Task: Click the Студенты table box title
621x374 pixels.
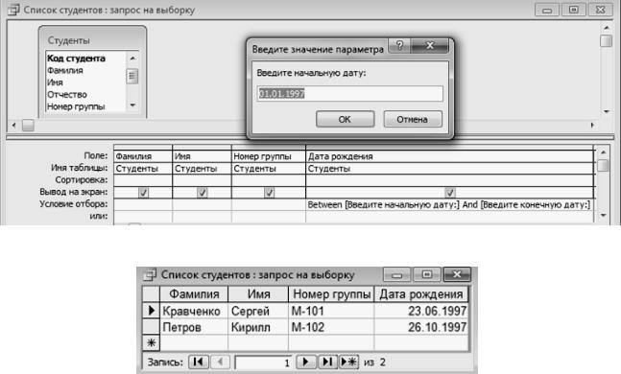Action: point(69,41)
